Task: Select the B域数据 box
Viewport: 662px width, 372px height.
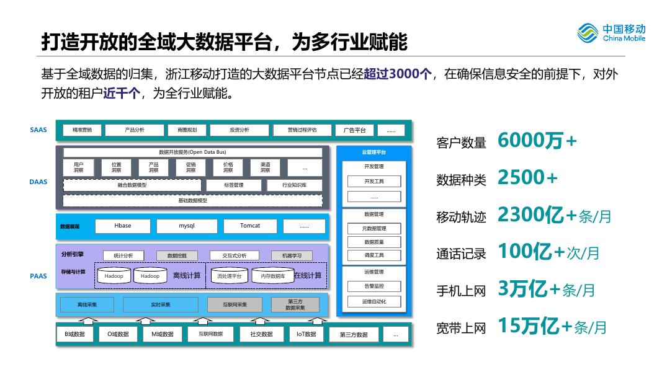Action: click(74, 334)
